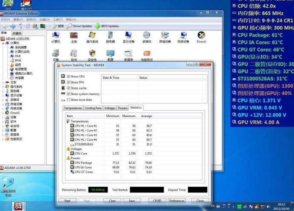The height and width of the screenshot is (211, 294).
Task: Switch to the Powers tab
Action: pos(123,108)
